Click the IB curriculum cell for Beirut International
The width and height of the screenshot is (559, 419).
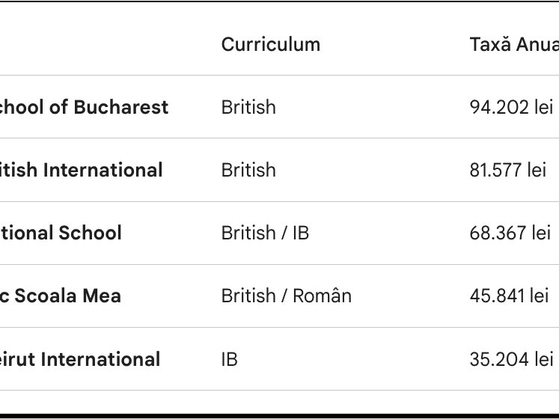pos(229,359)
